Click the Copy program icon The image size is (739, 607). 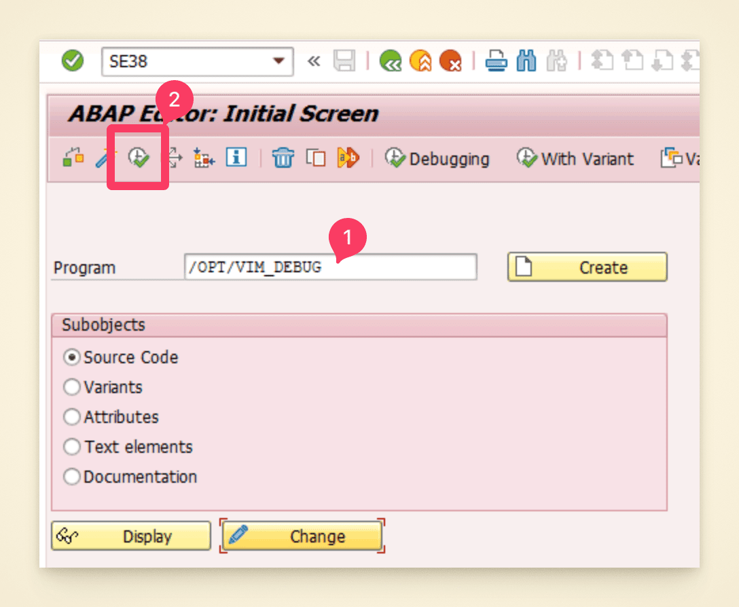point(316,158)
